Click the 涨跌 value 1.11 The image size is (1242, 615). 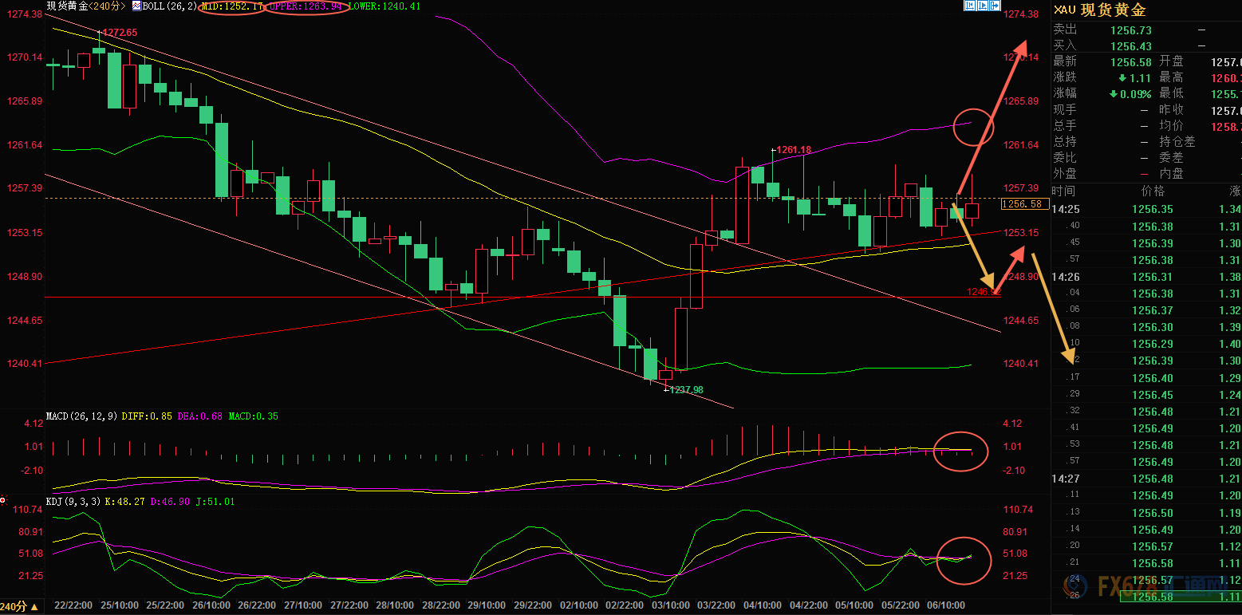1140,78
